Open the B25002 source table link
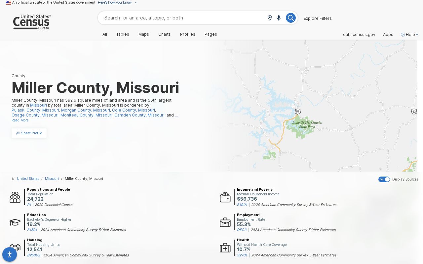Viewport: 423px width, 264px height. (x=34, y=255)
